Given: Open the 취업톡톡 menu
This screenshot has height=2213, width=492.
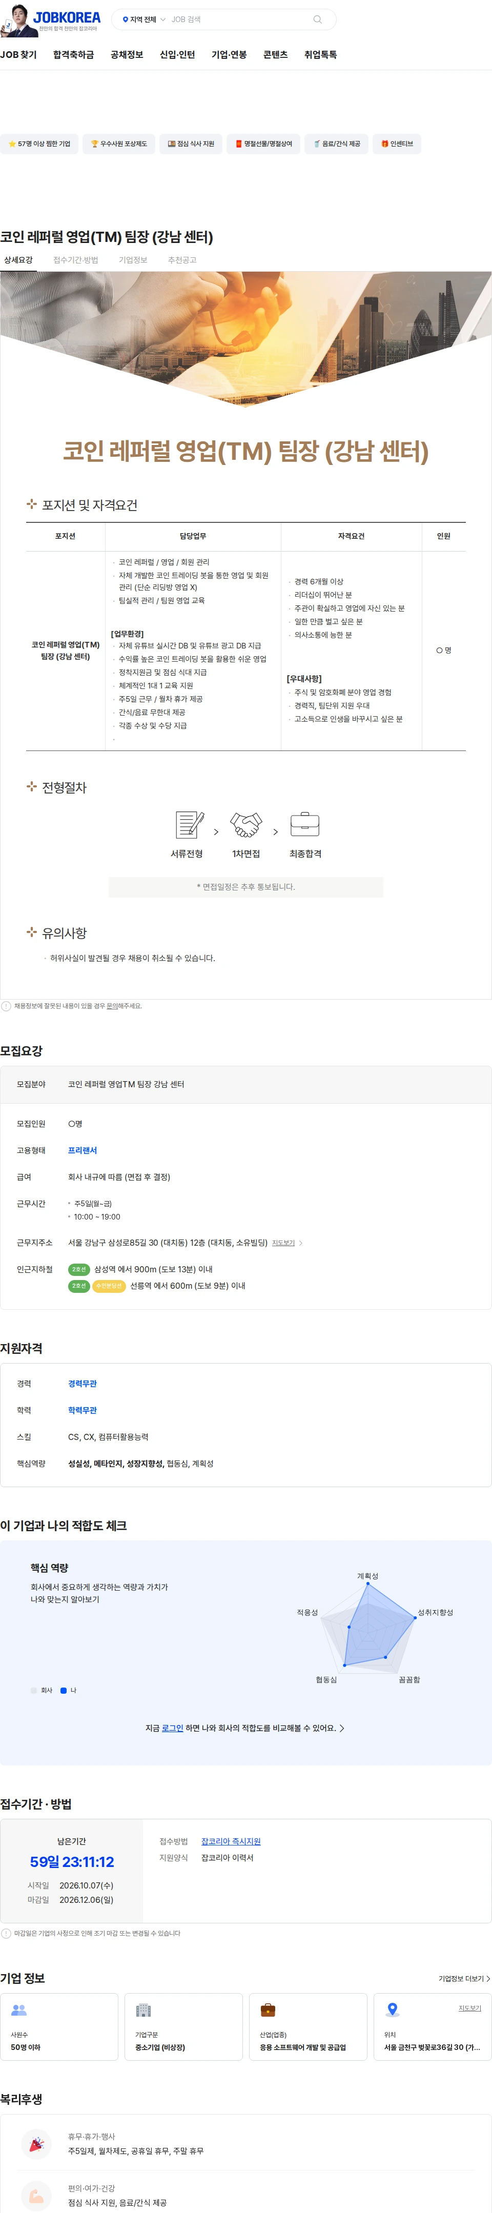Looking at the screenshot, I should [321, 55].
